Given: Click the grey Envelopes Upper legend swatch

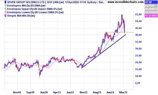Looking at the screenshot, I should [6, 9].
